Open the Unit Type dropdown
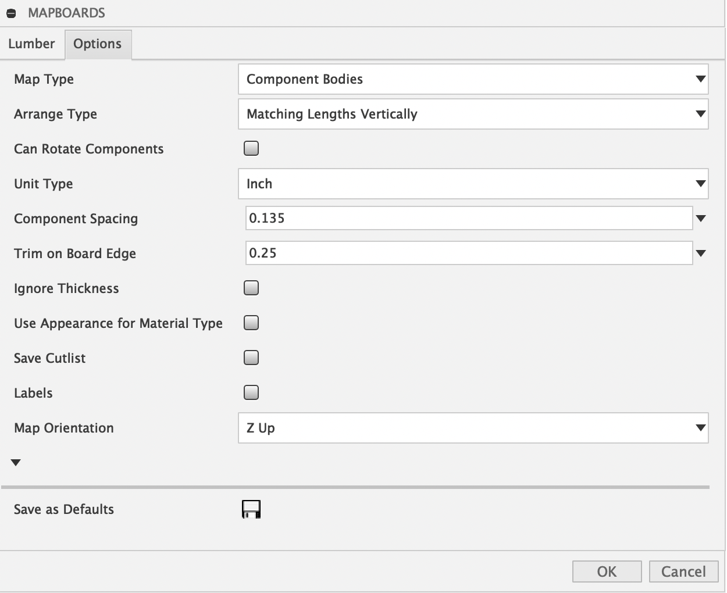 pos(473,184)
